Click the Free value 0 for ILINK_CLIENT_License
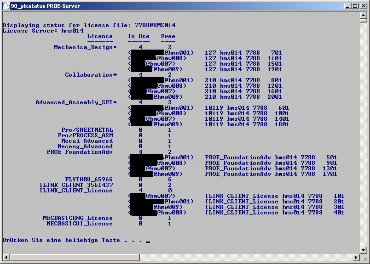This screenshot has height=264, width=370. 170,191
